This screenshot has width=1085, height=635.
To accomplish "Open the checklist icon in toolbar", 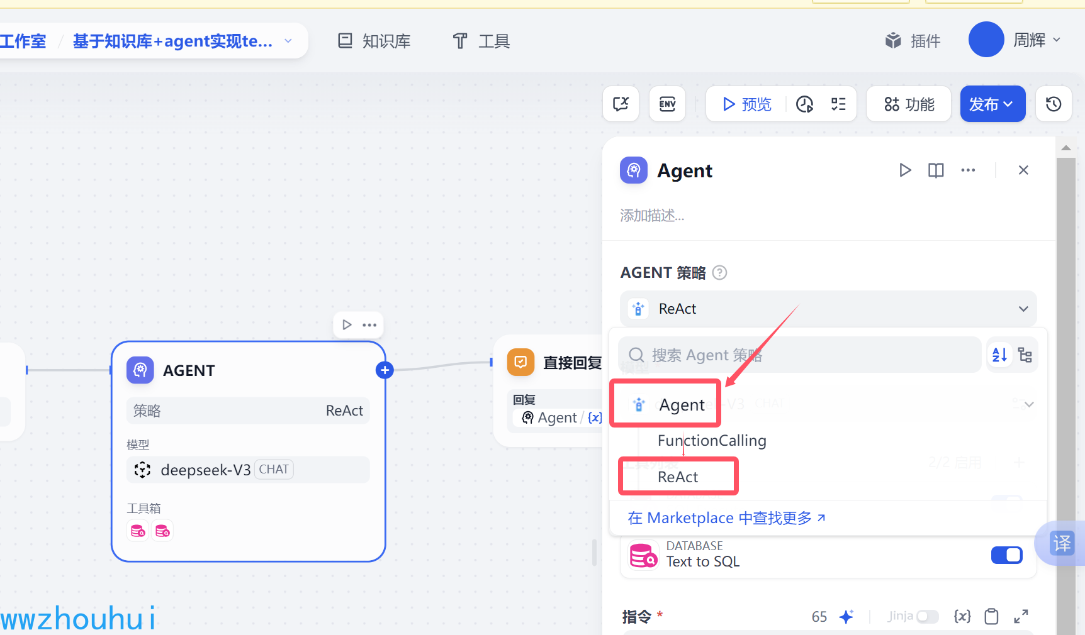I will 838,104.
